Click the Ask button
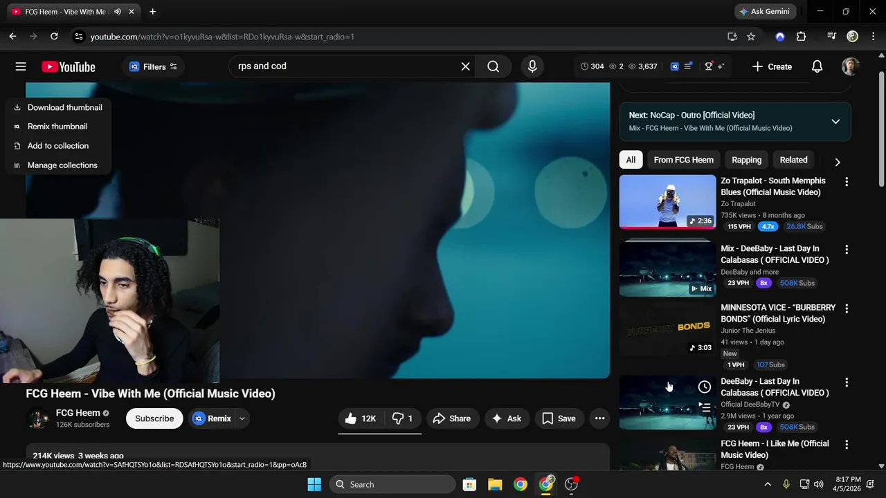This screenshot has width=886, height=498. tap(507, 418)
